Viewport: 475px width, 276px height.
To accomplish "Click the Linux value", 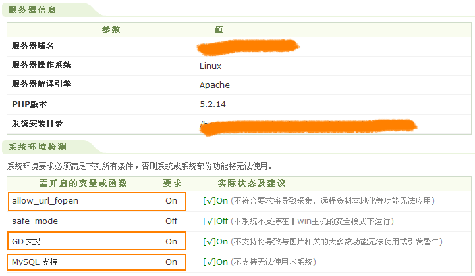I will [210, 66].
